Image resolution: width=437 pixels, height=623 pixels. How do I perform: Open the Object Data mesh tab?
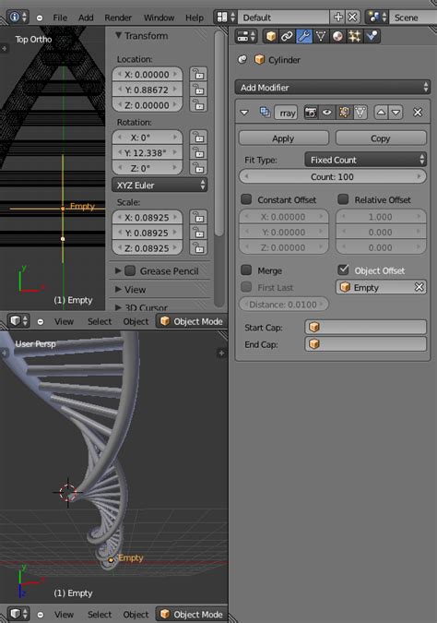coord(321,36)
